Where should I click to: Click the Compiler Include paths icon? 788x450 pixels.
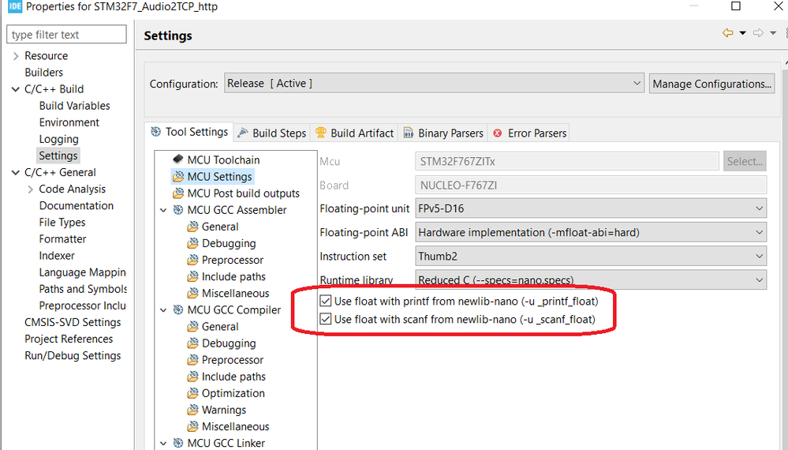pyautogui.click(x=192, y=377)
